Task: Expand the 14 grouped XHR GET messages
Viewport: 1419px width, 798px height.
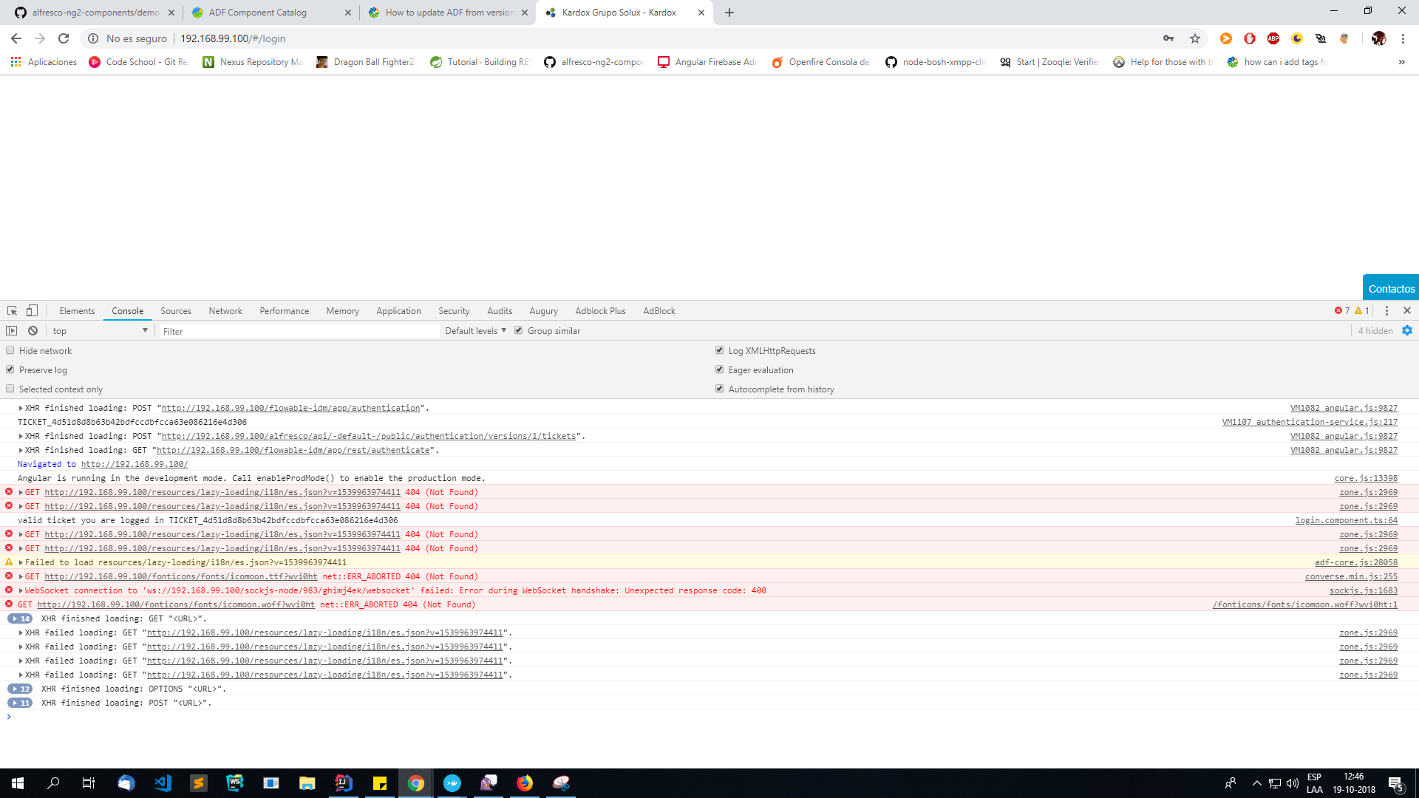Action: pos(20,618)
